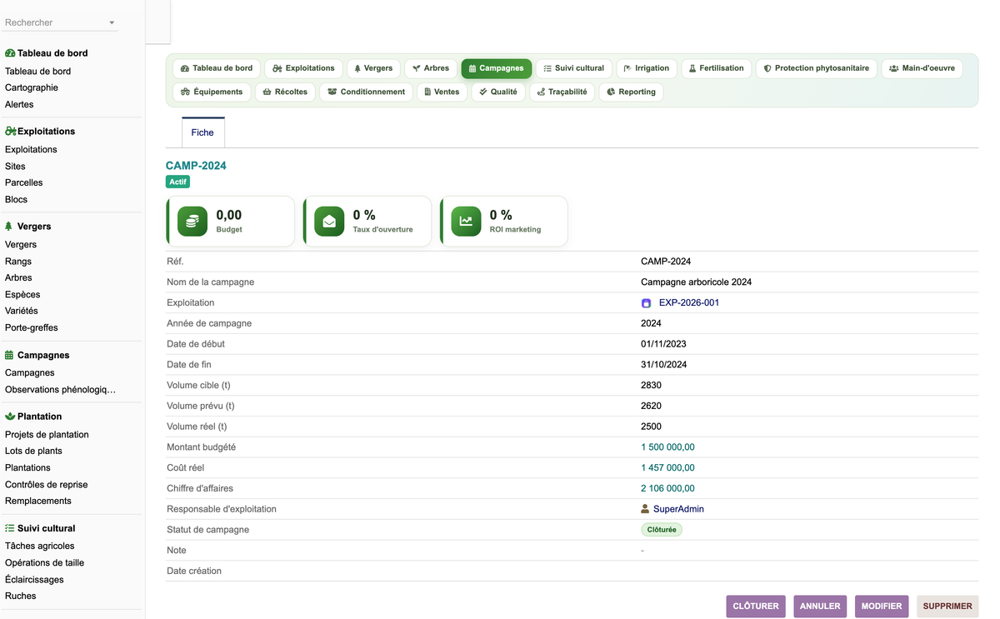Image resolution: width=1000 pixels, height=619 pixels.
Task: Open Porte-greffes in the sidebar
Action: point(32,327)
